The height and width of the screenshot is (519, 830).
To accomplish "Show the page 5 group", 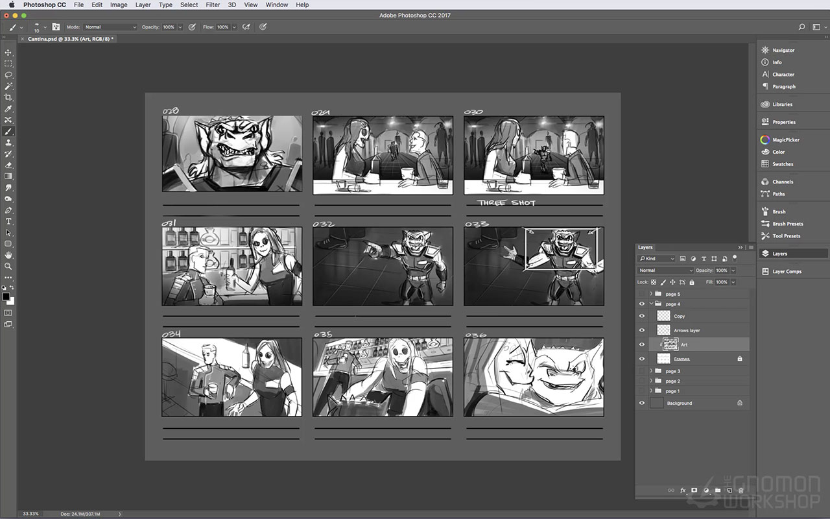I will 642,294.
